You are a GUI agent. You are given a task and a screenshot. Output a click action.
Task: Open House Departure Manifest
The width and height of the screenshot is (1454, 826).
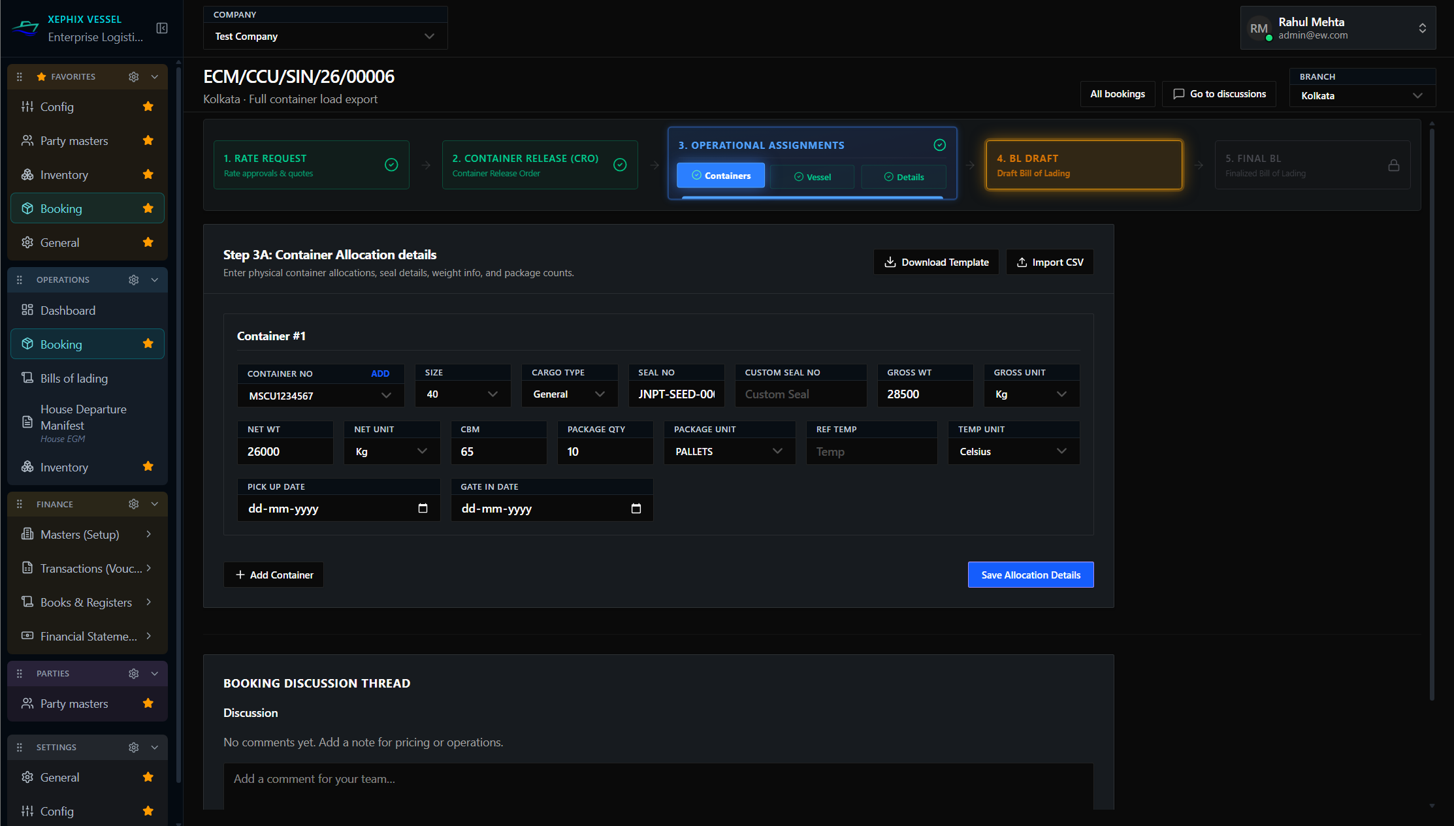pos(88,422)
